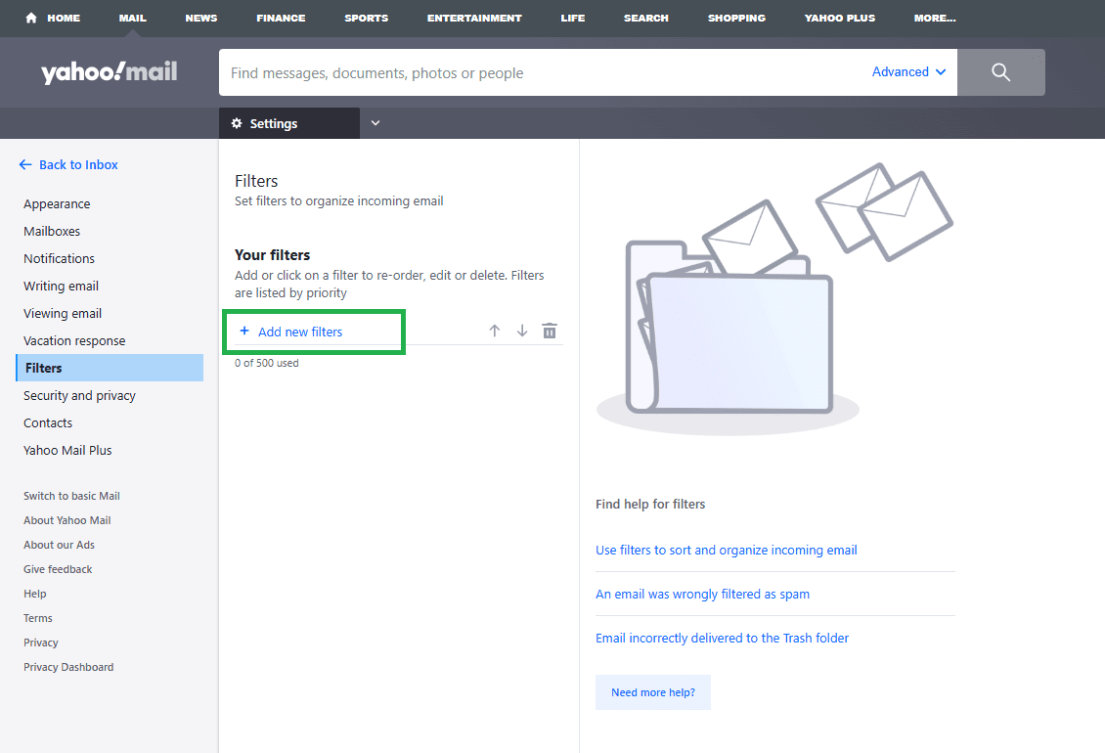
Task: Click the 'Your filters' heading
Action: coord(272,255)
